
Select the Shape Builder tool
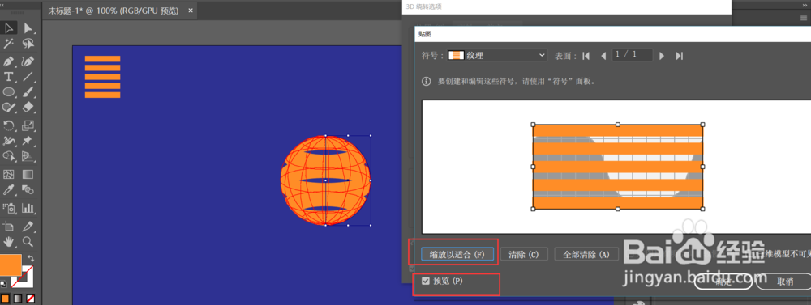coord(8,156)
